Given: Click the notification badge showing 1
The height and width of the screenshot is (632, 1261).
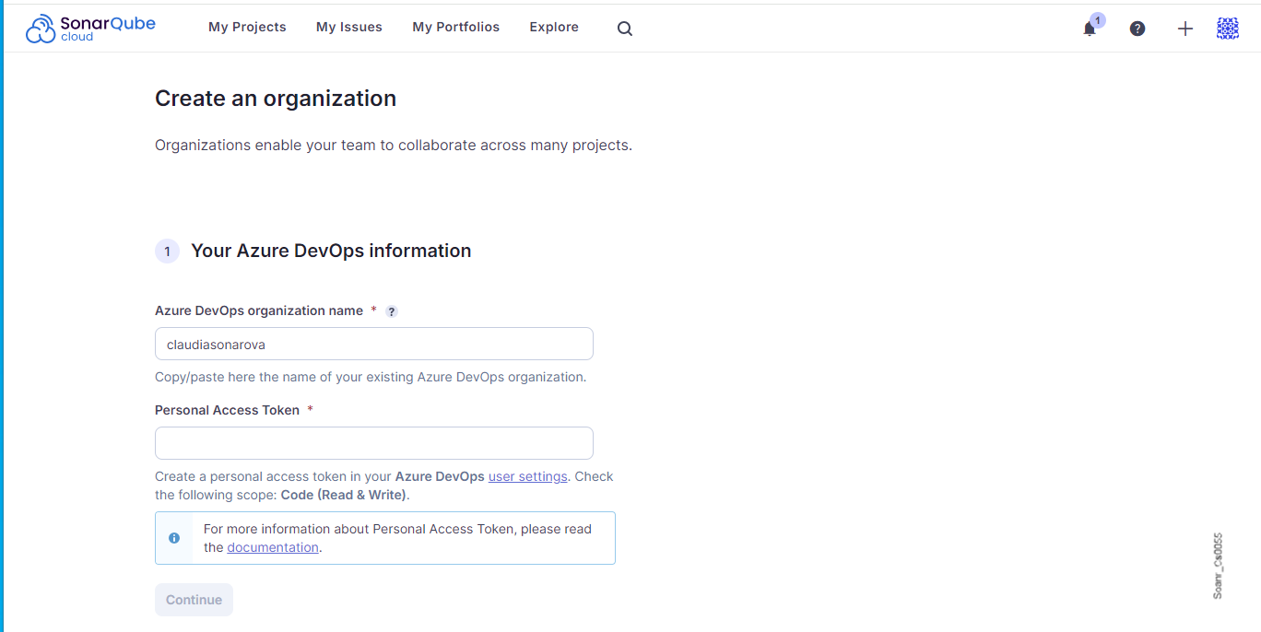Looking at the screenshot, I should 1096,19.
